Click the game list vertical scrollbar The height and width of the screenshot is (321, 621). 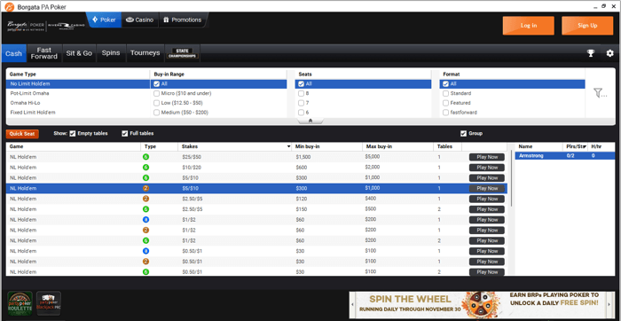point(511,178)
